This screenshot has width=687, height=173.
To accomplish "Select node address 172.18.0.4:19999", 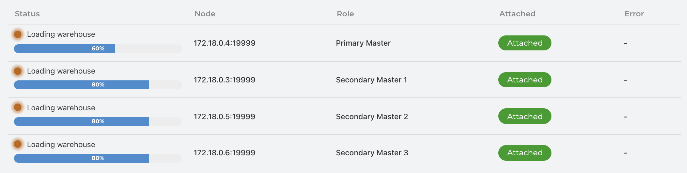I will click(224, 43).
